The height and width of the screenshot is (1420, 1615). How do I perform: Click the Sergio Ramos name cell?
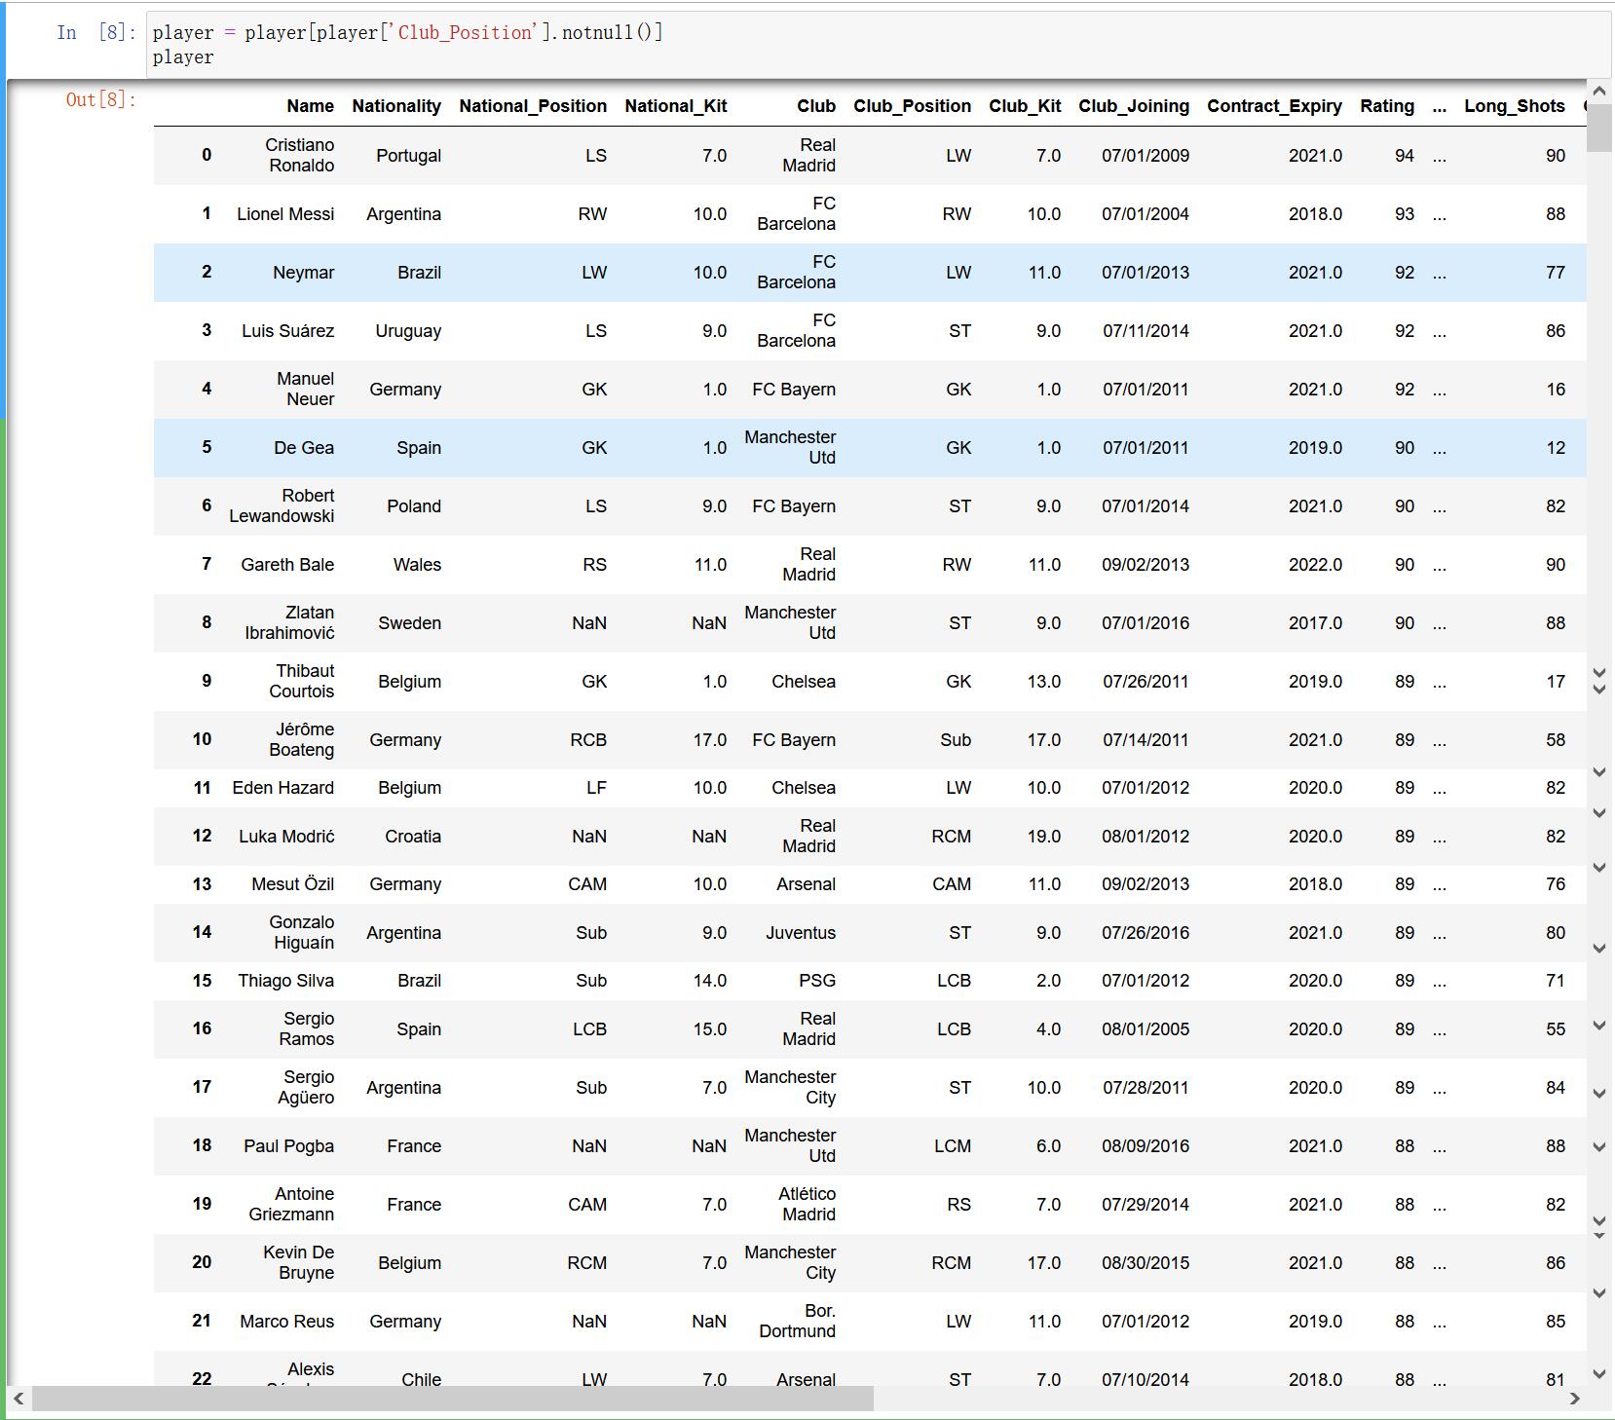tap(307, 1028)
